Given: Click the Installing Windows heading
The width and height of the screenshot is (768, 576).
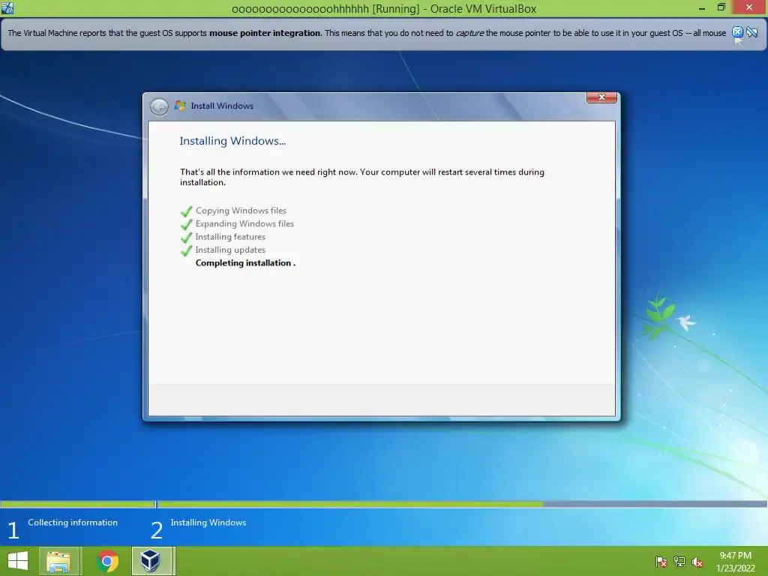Looking at the screenshot, I should point(232,141).
